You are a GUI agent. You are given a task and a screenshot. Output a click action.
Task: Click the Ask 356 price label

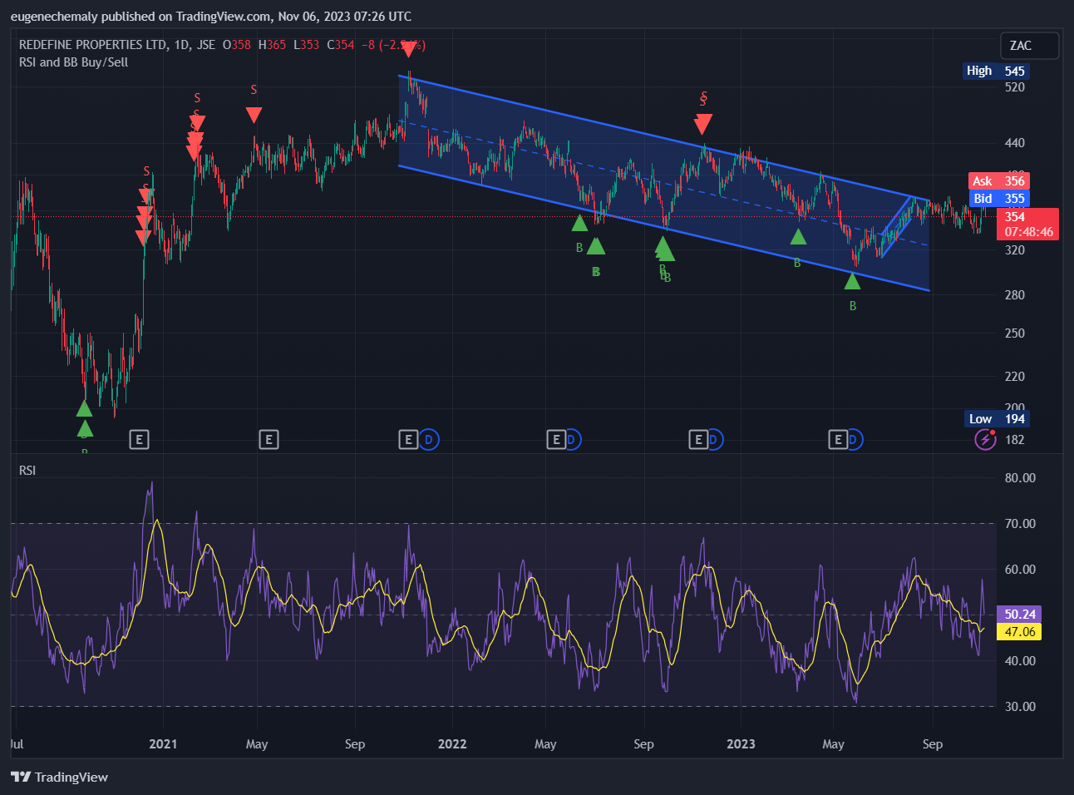(999, 181)
